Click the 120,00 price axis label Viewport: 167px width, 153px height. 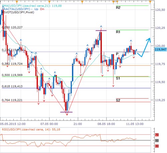click(x=160, y=46)
